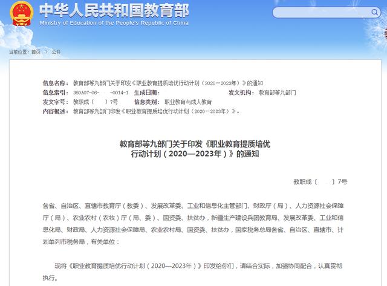Select the 教育部等九部门 issuing agency value
The width and height of the screenshot is (387, 286).
277,93
